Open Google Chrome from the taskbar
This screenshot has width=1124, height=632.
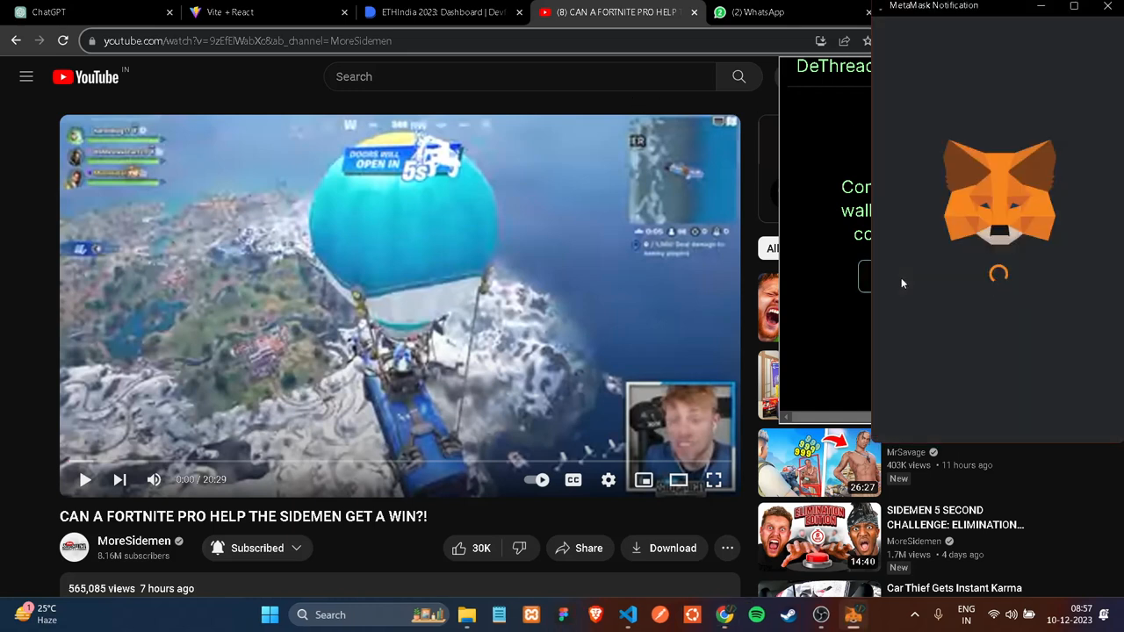[724, 614]
